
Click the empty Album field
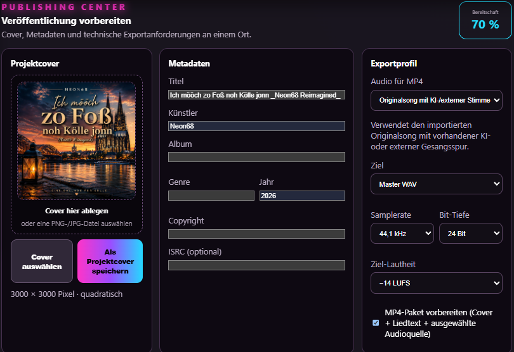pos(256,157)
